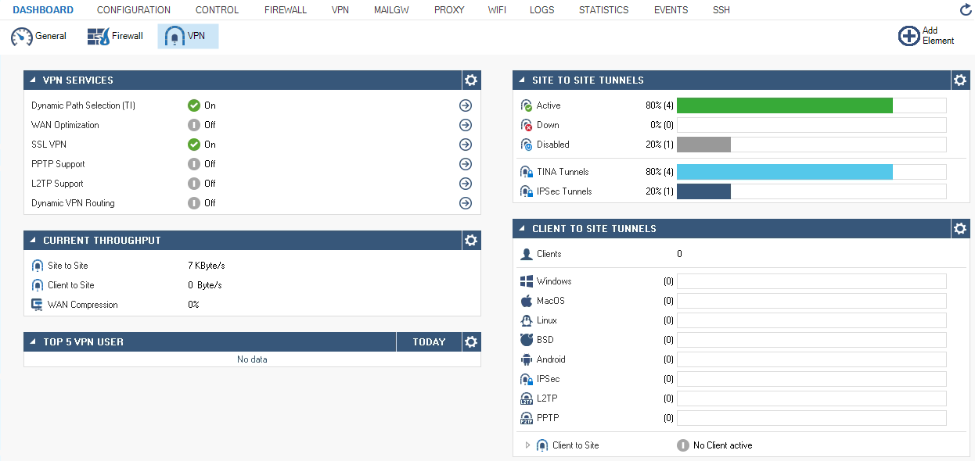975x461 pixels.
Task: Go to the MAILGW tab
Action: (391, 10)
